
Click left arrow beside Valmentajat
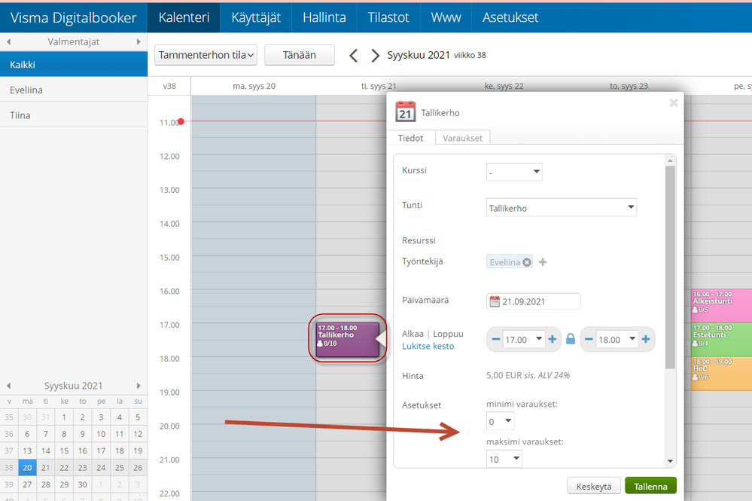click(8, 41)
